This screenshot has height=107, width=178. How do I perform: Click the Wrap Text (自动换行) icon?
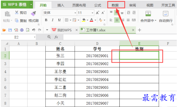click(x=165, y=13)
